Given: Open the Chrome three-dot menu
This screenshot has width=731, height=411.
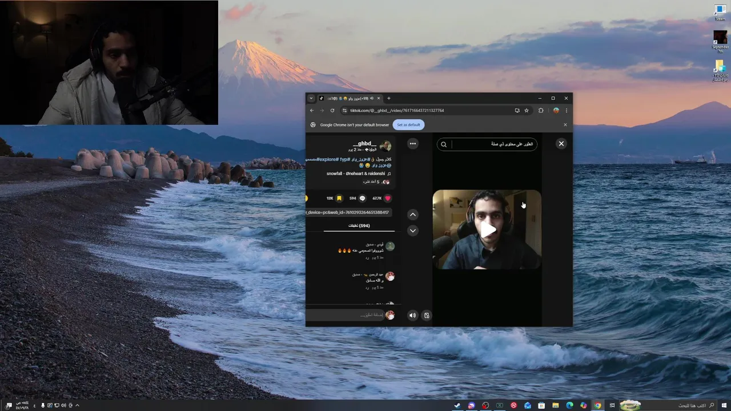Looking at the screenshot, I should [567, 110].
